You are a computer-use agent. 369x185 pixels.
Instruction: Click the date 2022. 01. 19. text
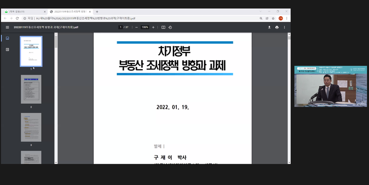coord(173,108)
